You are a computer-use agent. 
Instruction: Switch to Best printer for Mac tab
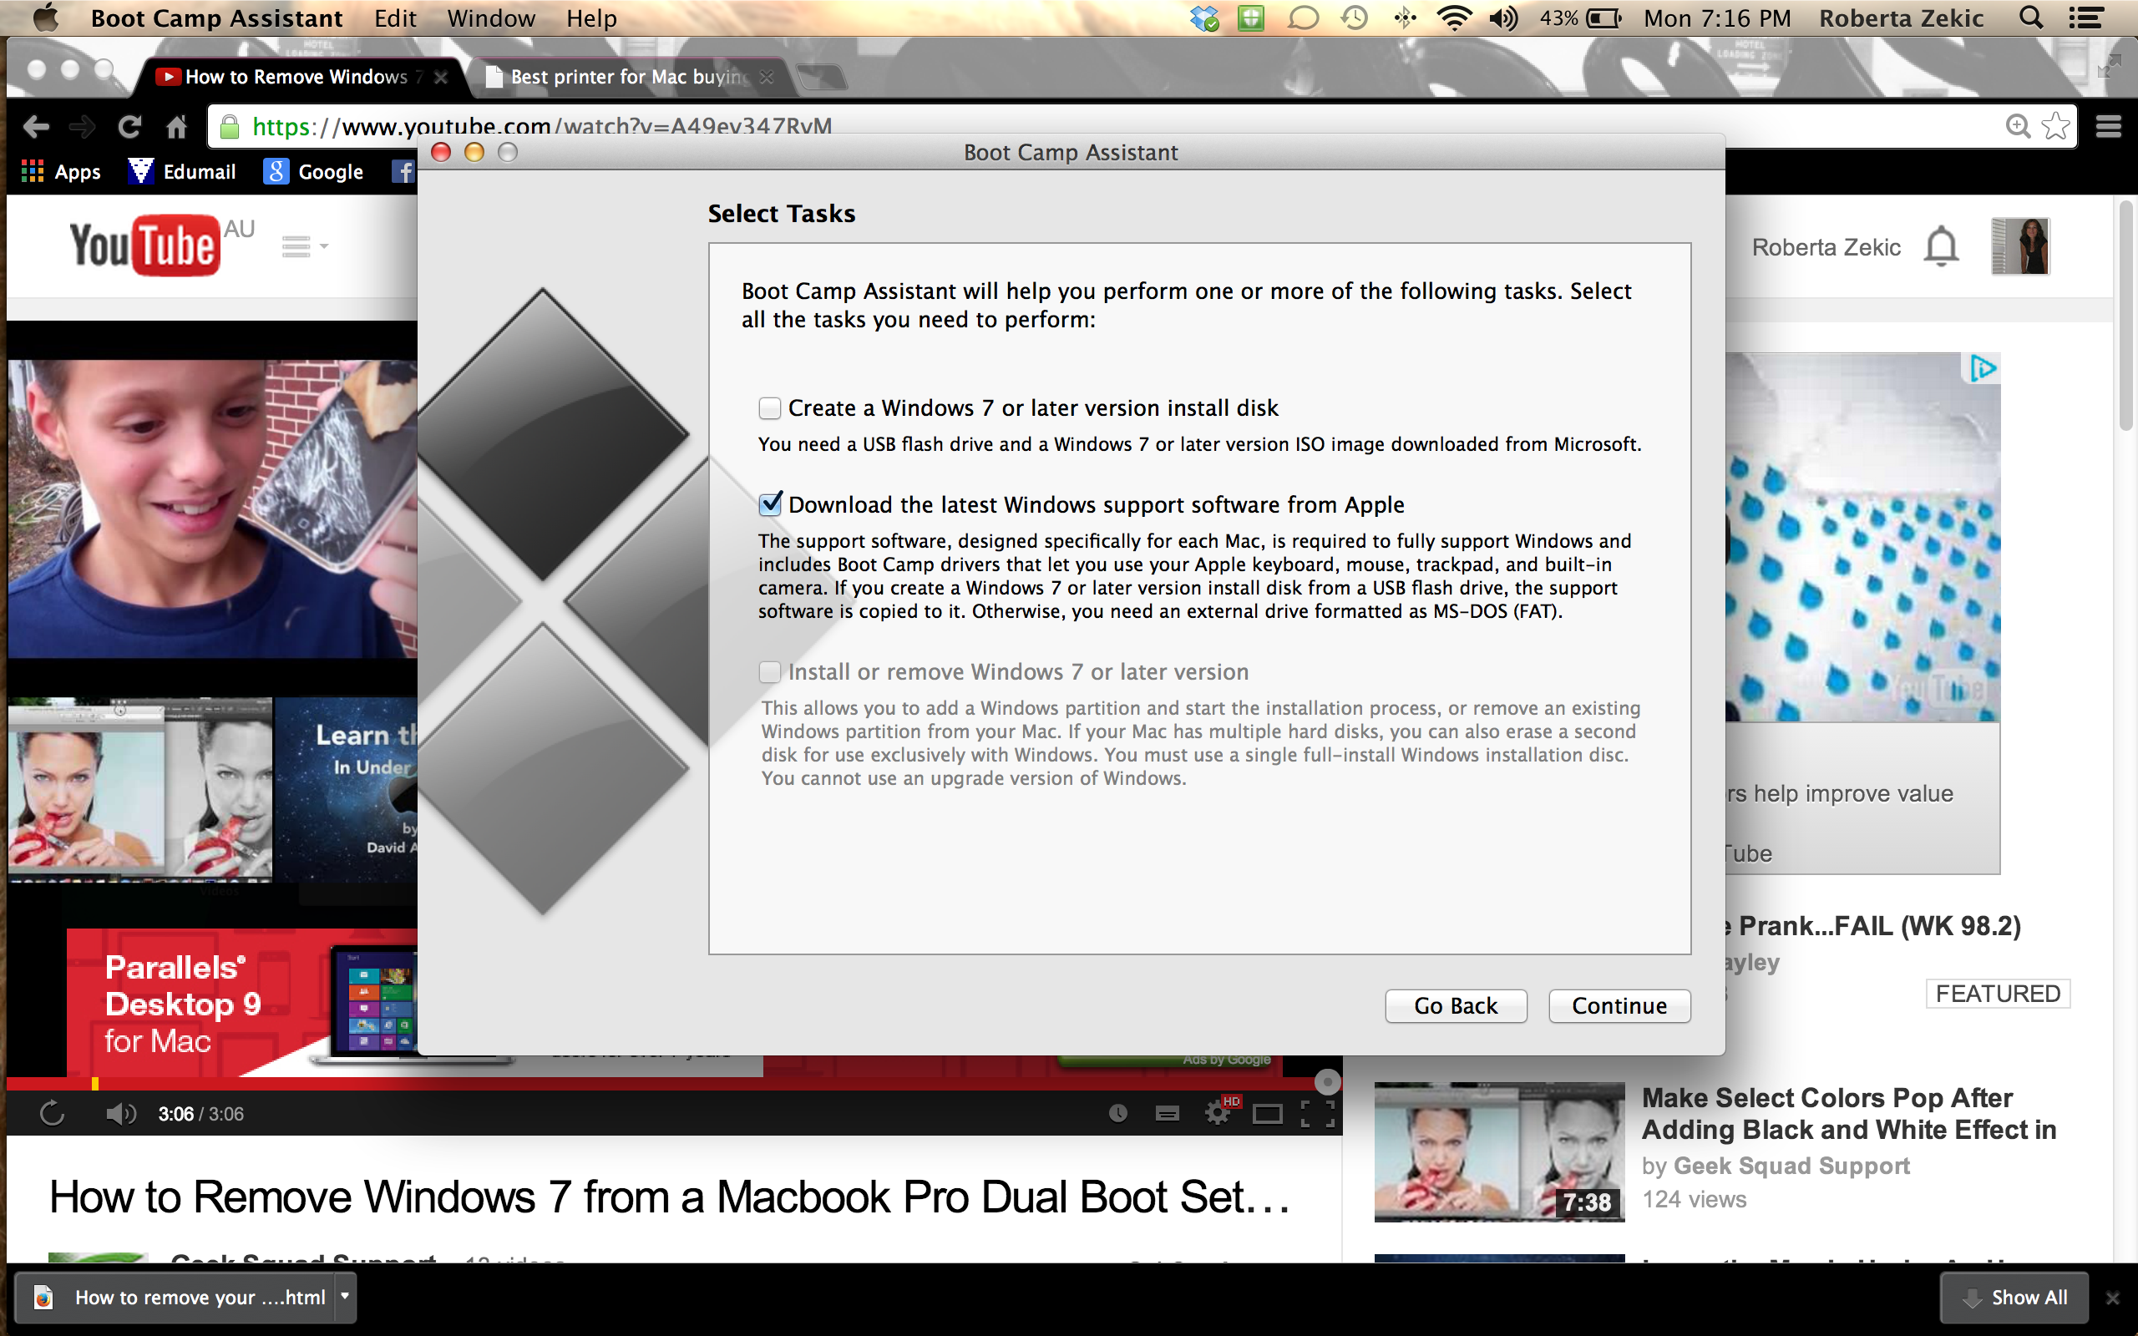pos(629,77)
